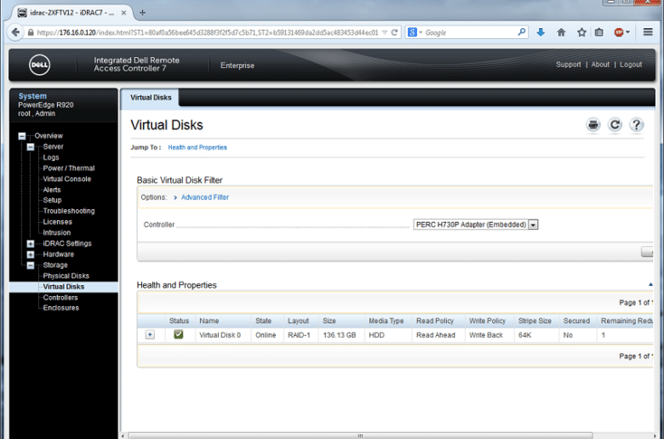664x439 pixels.
Task: Click the Support link in header
Action: (569, 65)
